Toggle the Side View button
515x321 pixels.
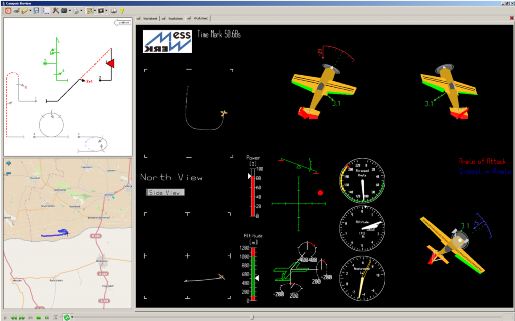tap(165, 192)
